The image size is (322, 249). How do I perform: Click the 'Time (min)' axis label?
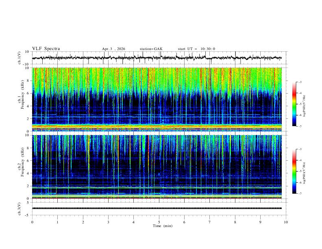tap(163, 226)
